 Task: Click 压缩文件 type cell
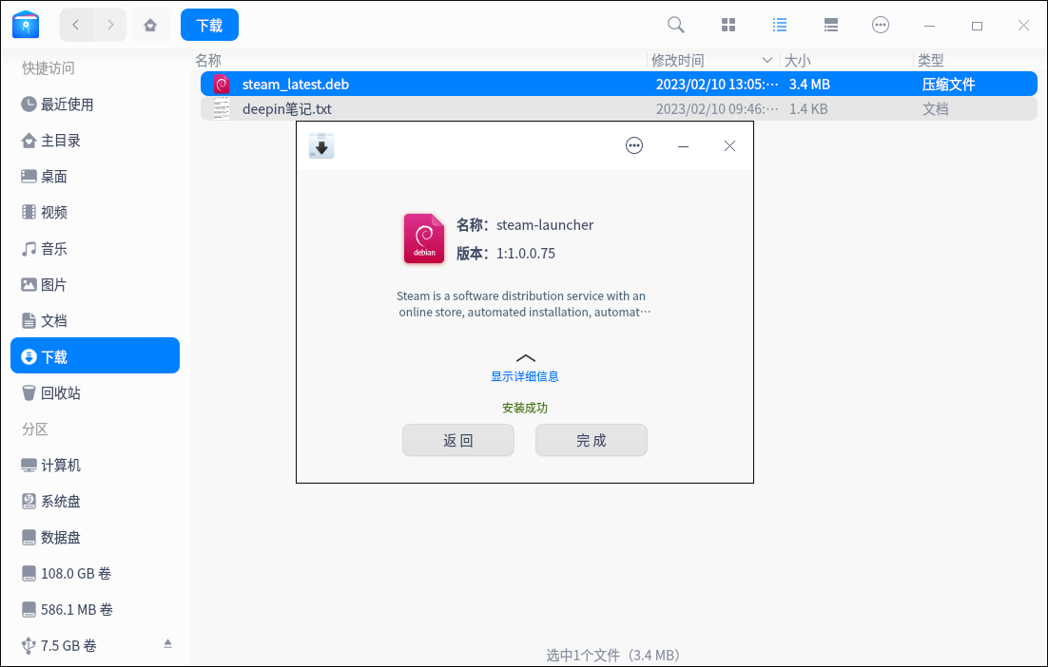(948, 85)
